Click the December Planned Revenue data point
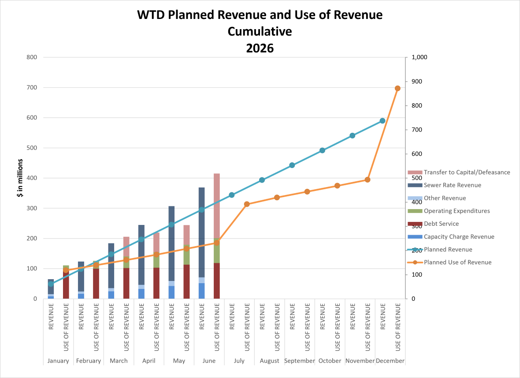Viewport: 520px width, 378px height. (x=383, y=121)
